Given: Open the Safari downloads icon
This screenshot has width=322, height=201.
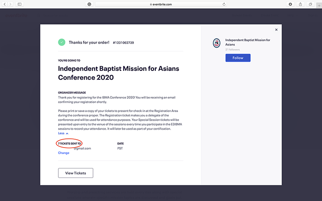Looking at the screenshot, I should click(x=290, y=4).
